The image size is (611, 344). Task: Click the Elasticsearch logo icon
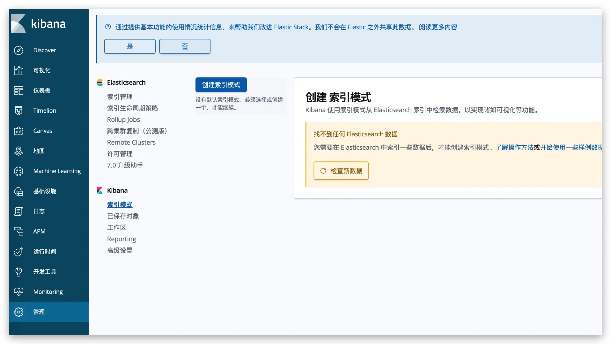point(100,82)
